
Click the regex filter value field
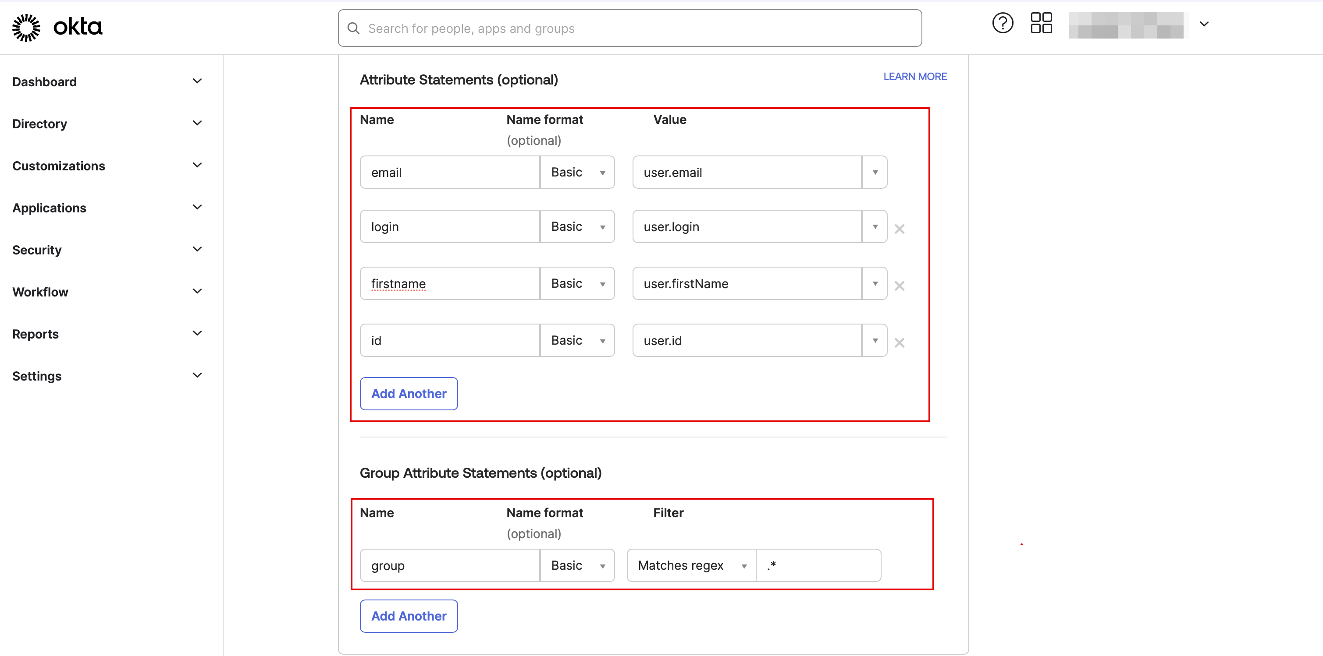point(819,566)
